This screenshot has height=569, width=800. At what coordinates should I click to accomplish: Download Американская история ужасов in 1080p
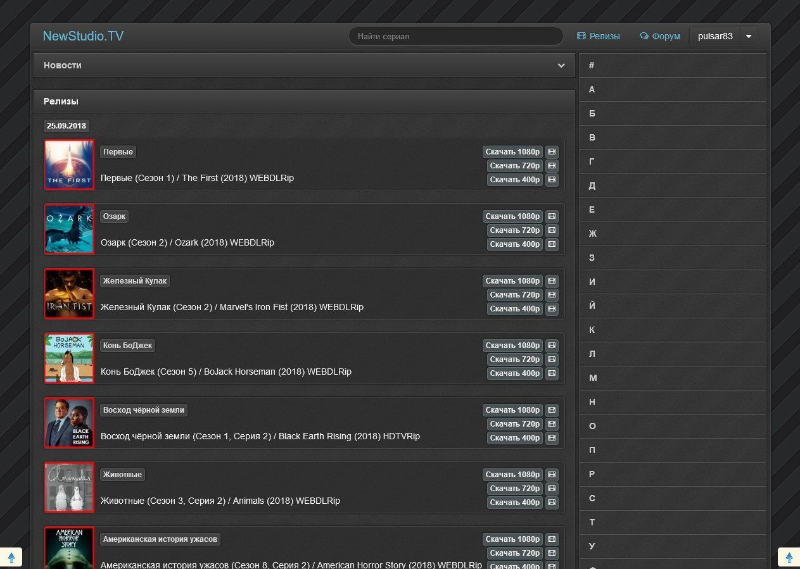click(513, 539)
